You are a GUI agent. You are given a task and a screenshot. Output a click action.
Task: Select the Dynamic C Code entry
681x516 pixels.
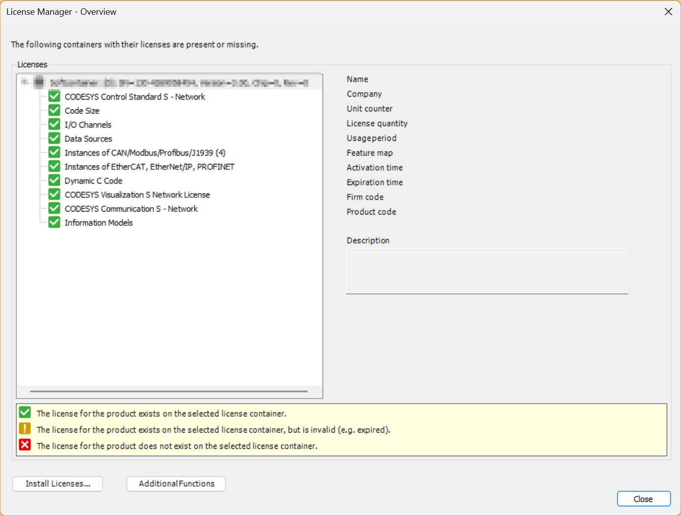93,181
